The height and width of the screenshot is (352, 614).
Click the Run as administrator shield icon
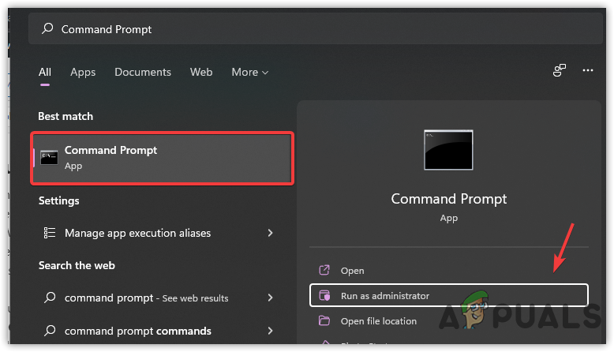[324, 296]
